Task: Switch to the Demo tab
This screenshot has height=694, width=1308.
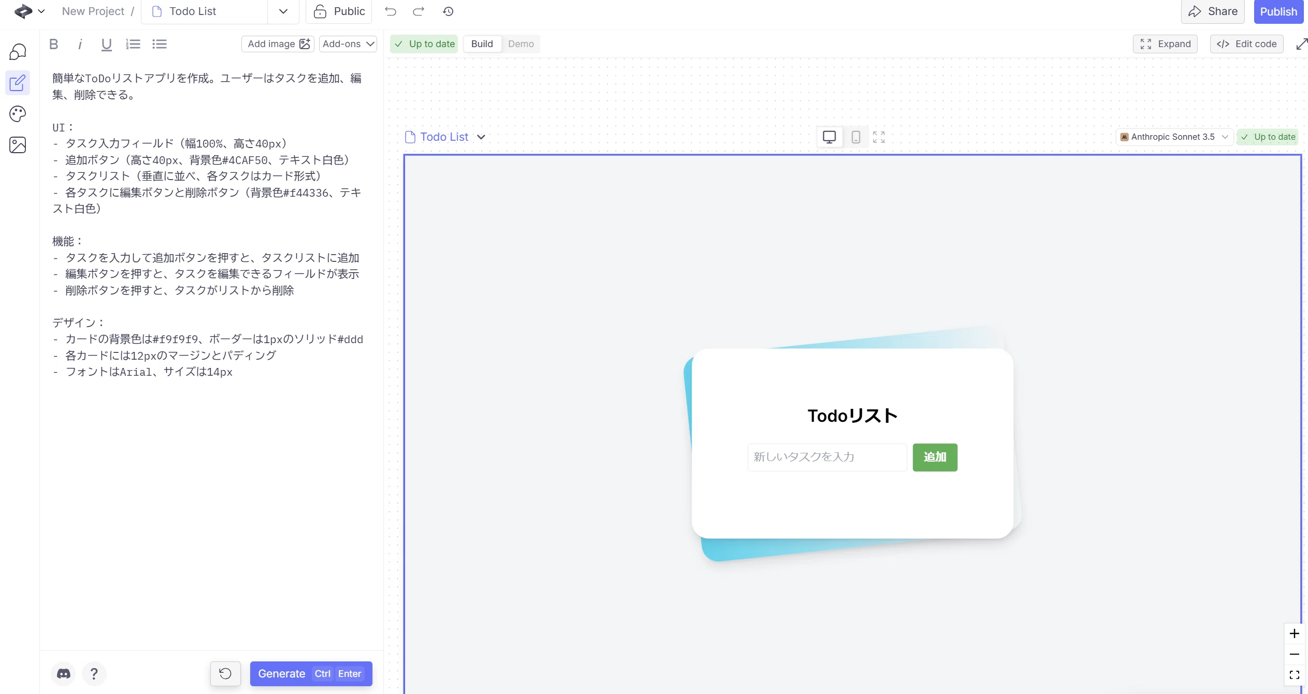Action: [521, 44]
